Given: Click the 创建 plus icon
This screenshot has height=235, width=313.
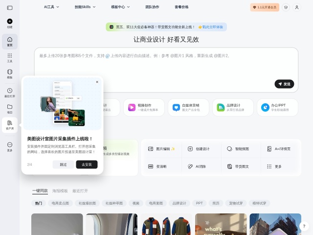Looking at the screenshot, I should (x=10, y=21).
